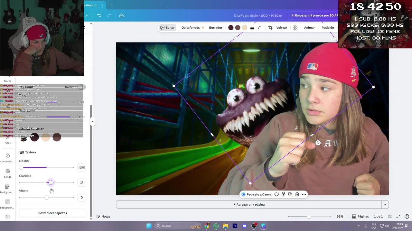This screenshot has width=412, height=231.
Task: Delete selected element with trash icon
Action: [x=297, y=194]
